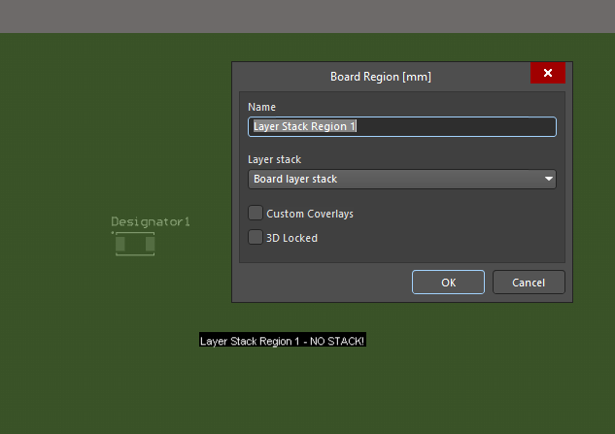Click the Cancel button
Viewport: 615px width, 434px height.
pyautogui.click(x=529, y=283)
